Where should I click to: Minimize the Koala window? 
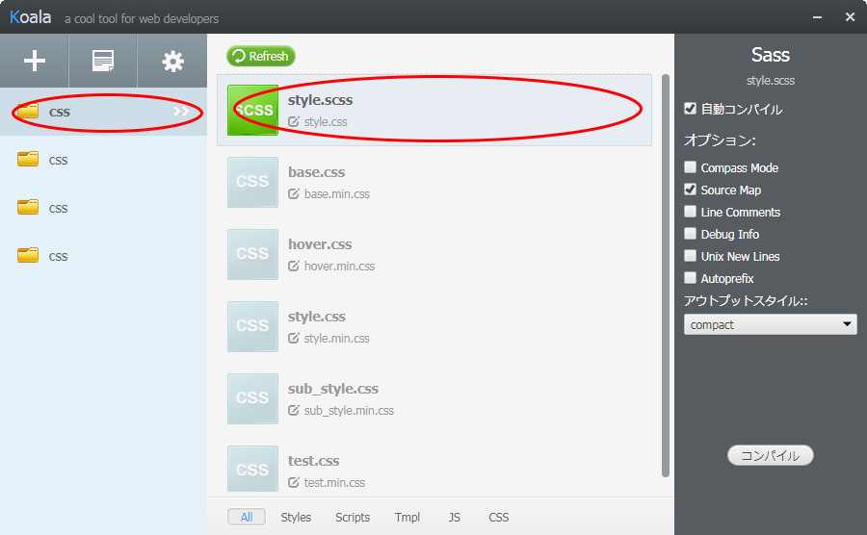(x=817, y=17)
